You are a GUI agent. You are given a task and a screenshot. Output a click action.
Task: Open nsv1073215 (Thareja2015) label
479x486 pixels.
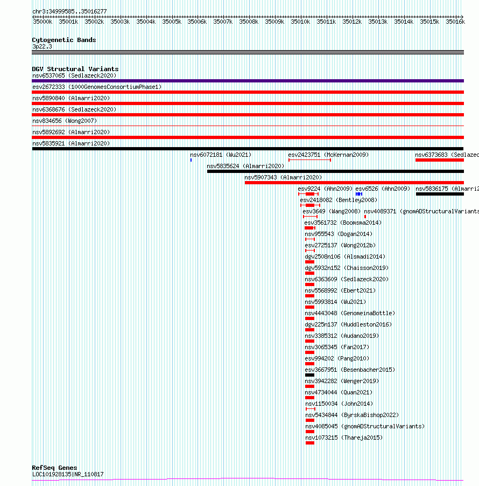[x=344, y=438]
